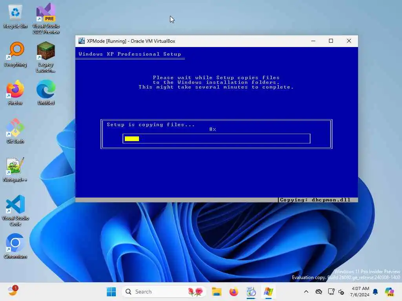Open the Notepad++ desktop shortcut

(15, 169)
